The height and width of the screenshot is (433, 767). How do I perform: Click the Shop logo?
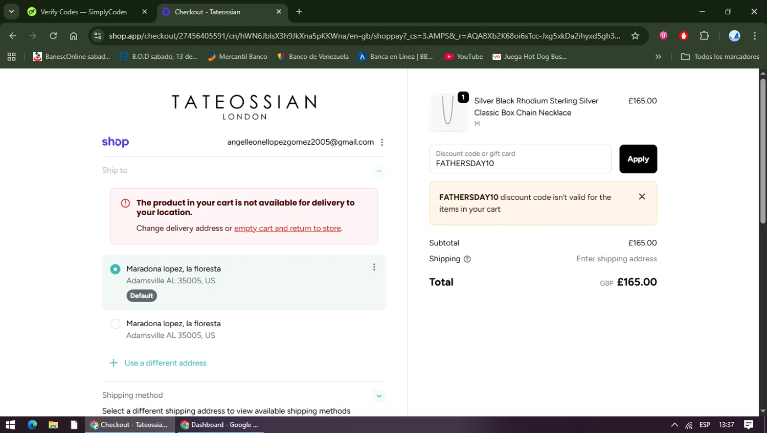(115, 142)
